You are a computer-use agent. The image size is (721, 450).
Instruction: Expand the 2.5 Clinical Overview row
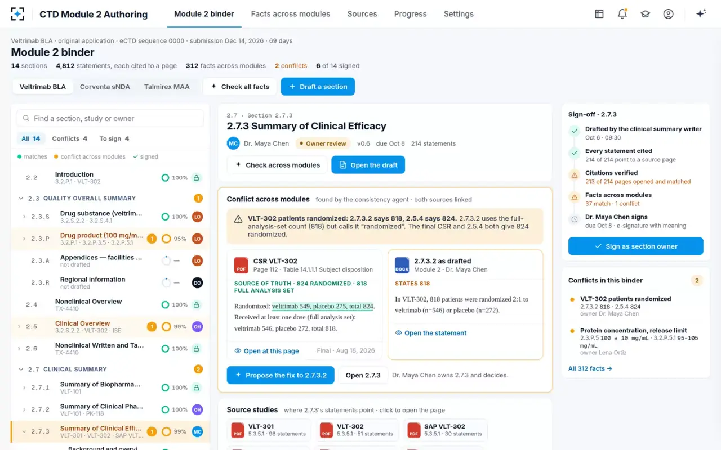click(x=19, y=327)
